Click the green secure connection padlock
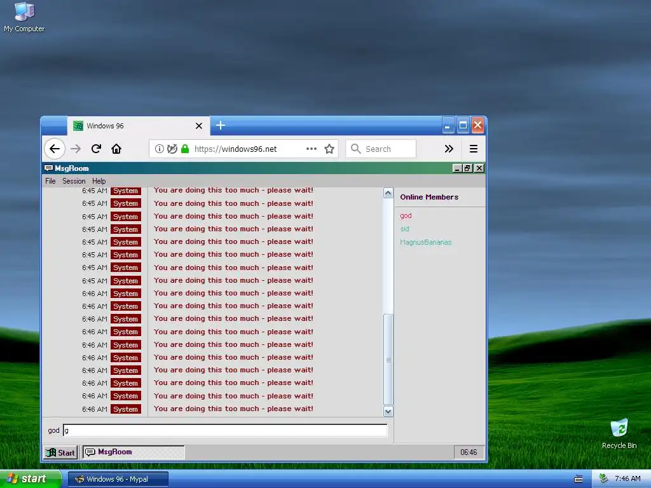The width and height of the screenshot is (651, 488). [x=185, y=149]
